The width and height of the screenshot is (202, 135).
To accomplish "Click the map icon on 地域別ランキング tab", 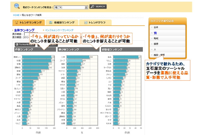I will [x=51, y=22].
